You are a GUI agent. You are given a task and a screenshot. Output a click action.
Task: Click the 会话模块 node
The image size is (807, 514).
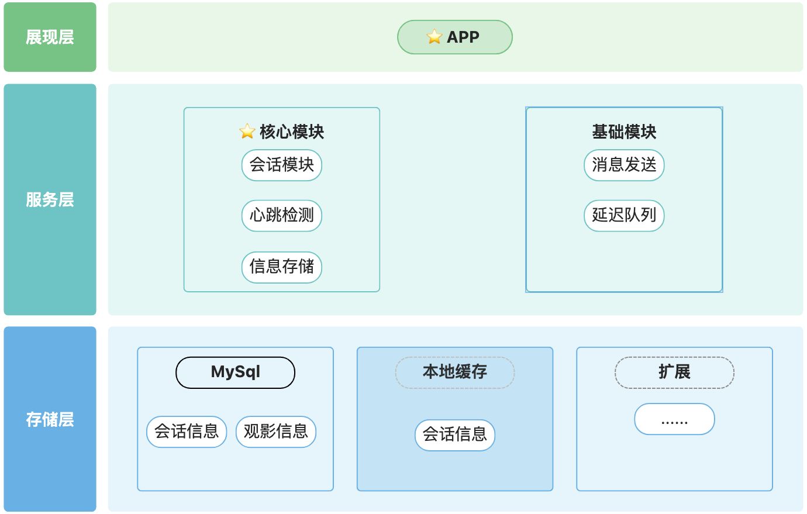pyautogui.click(x=282, y=165)
